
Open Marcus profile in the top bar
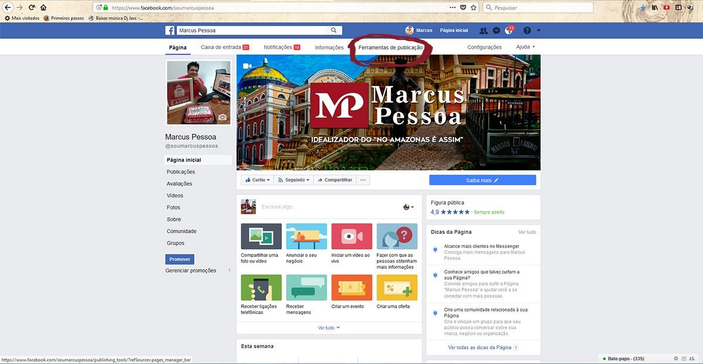419,30
